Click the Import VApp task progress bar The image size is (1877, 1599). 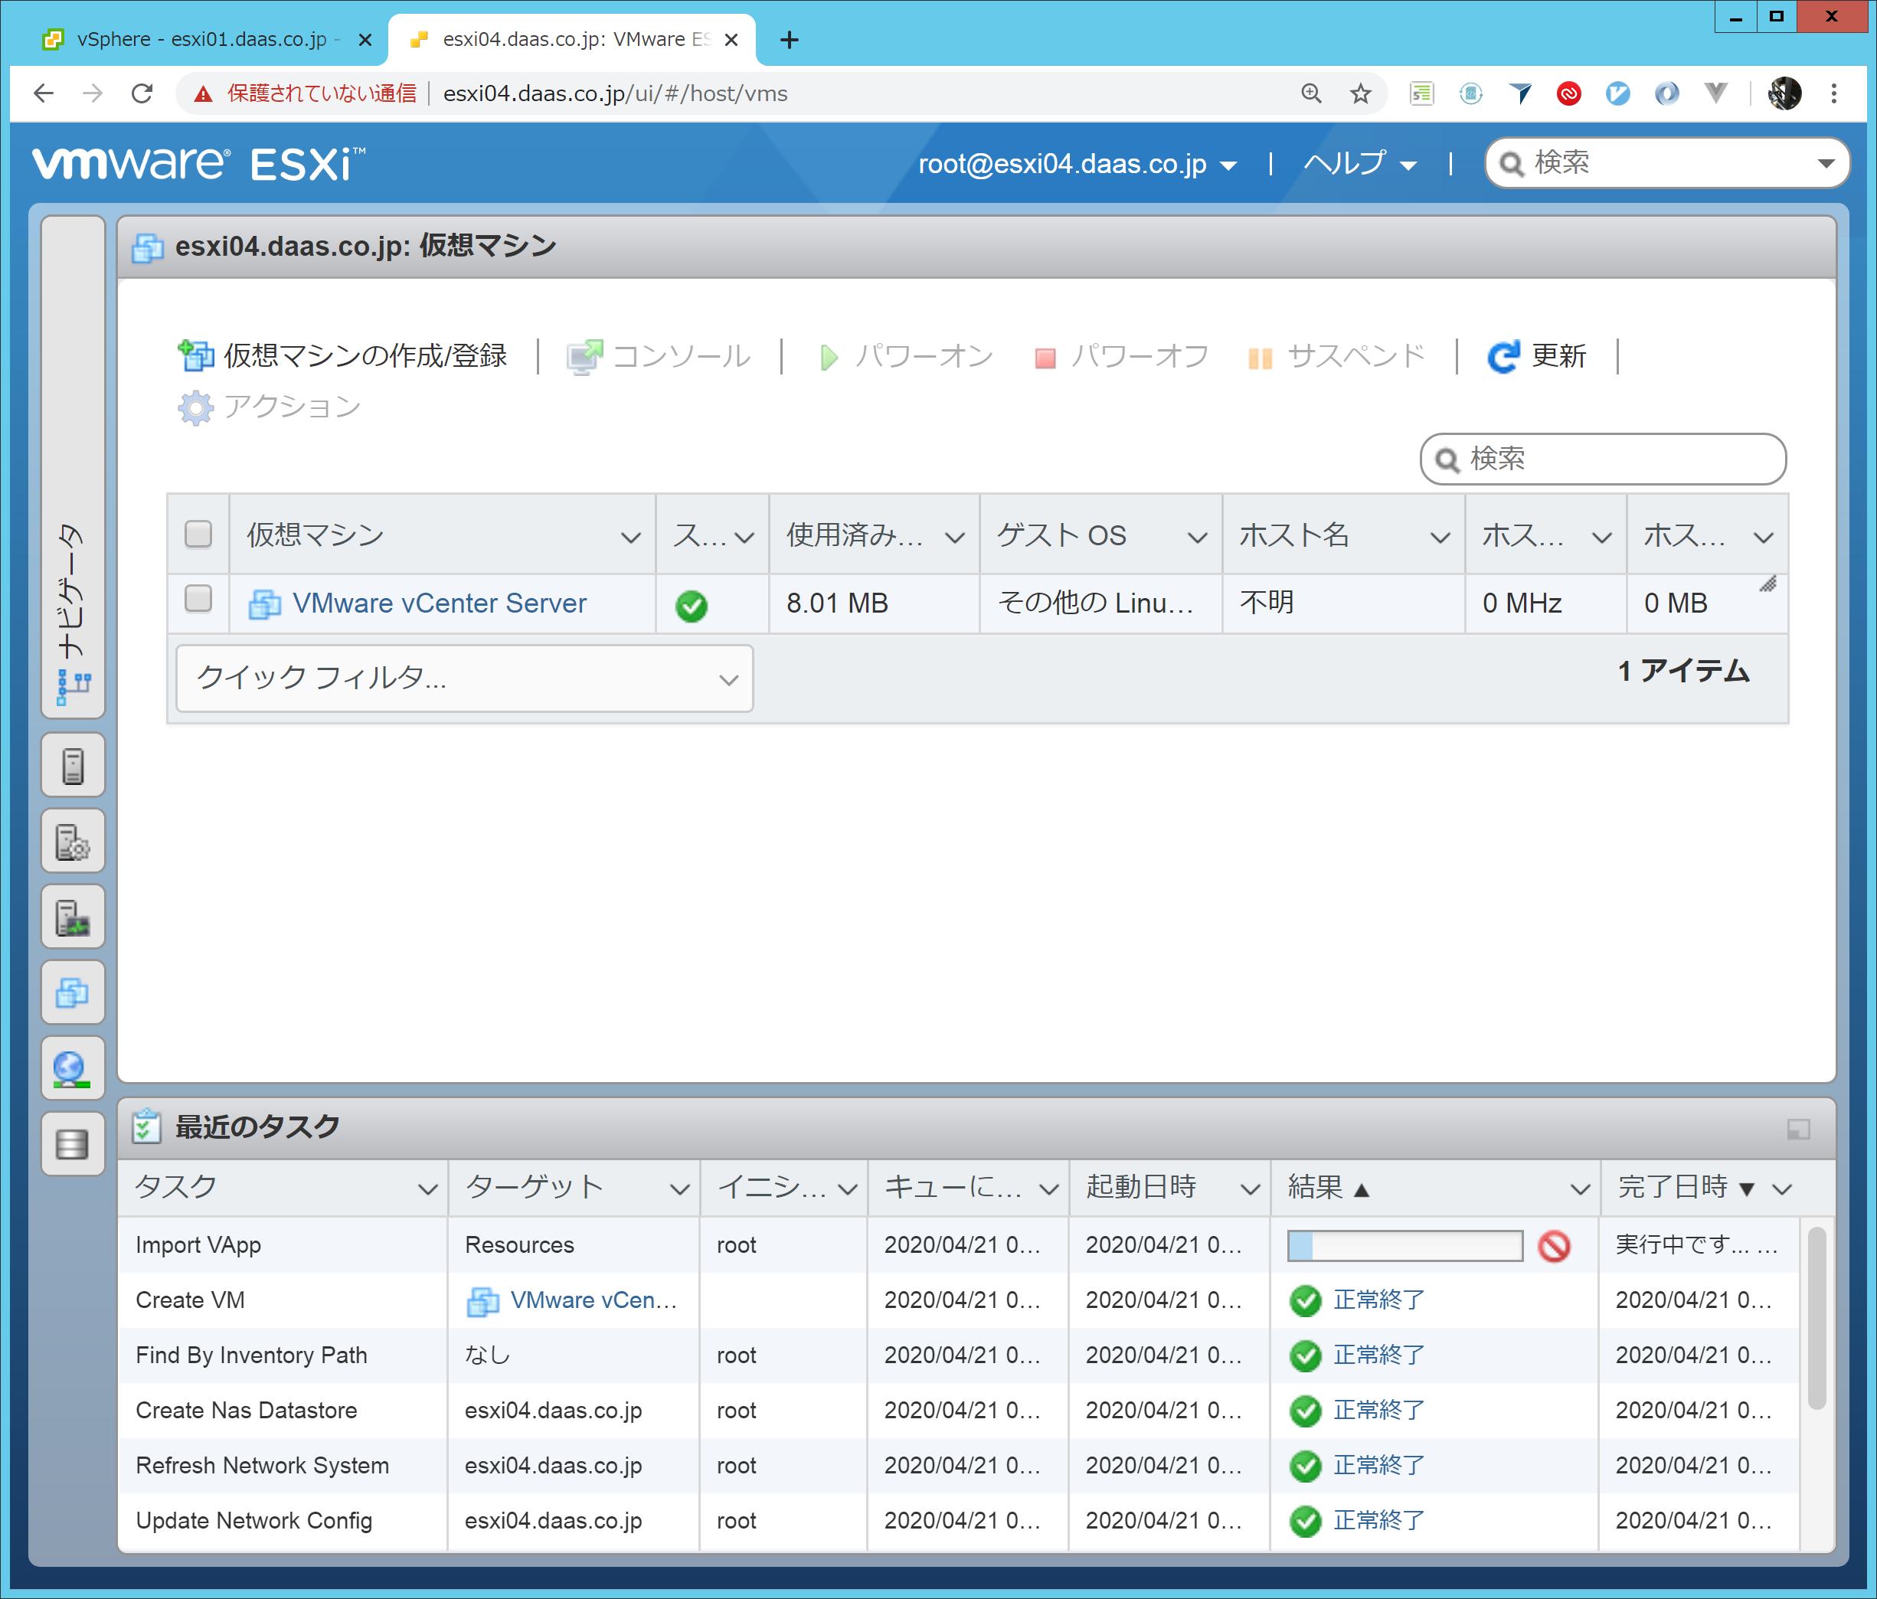click(x=1404, y=1246)
